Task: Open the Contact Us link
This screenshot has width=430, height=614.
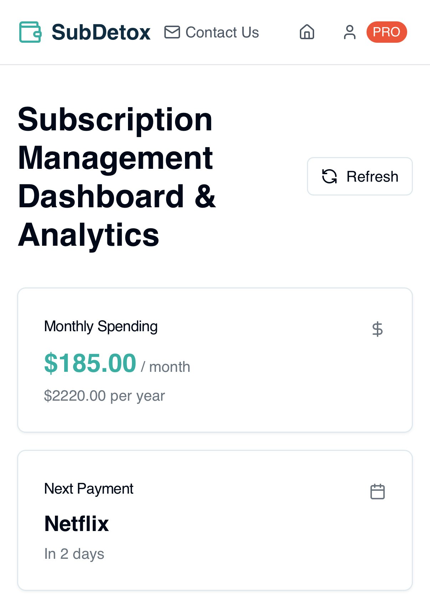Action: [211, 32]
